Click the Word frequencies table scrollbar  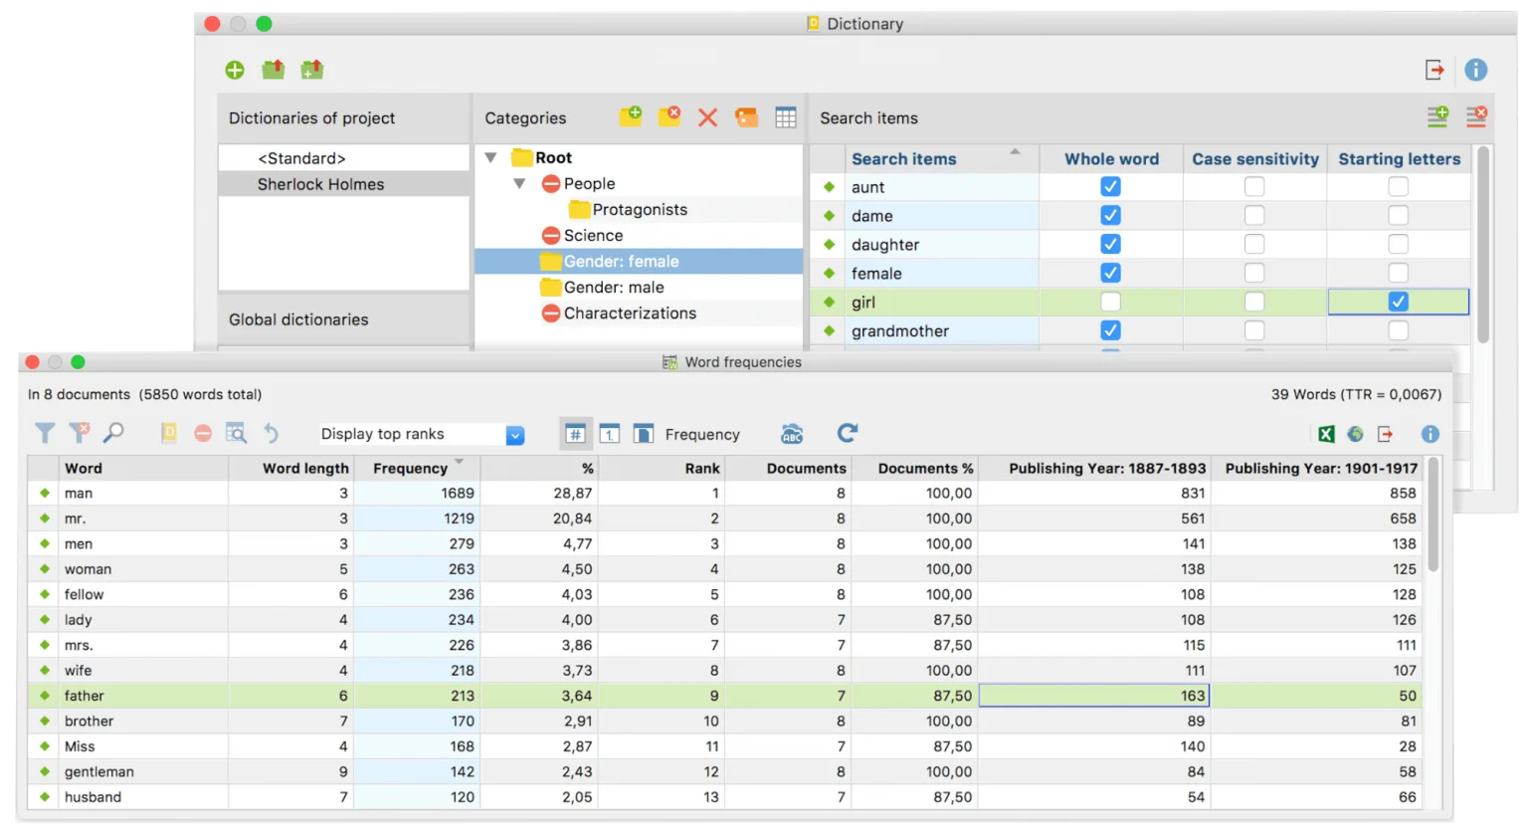[1433, 515]
